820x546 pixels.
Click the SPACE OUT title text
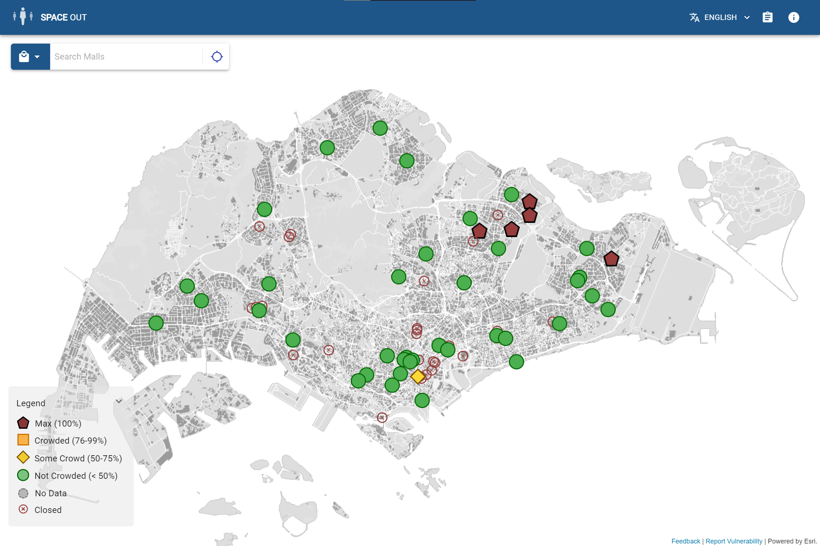(x=64, y=17)
